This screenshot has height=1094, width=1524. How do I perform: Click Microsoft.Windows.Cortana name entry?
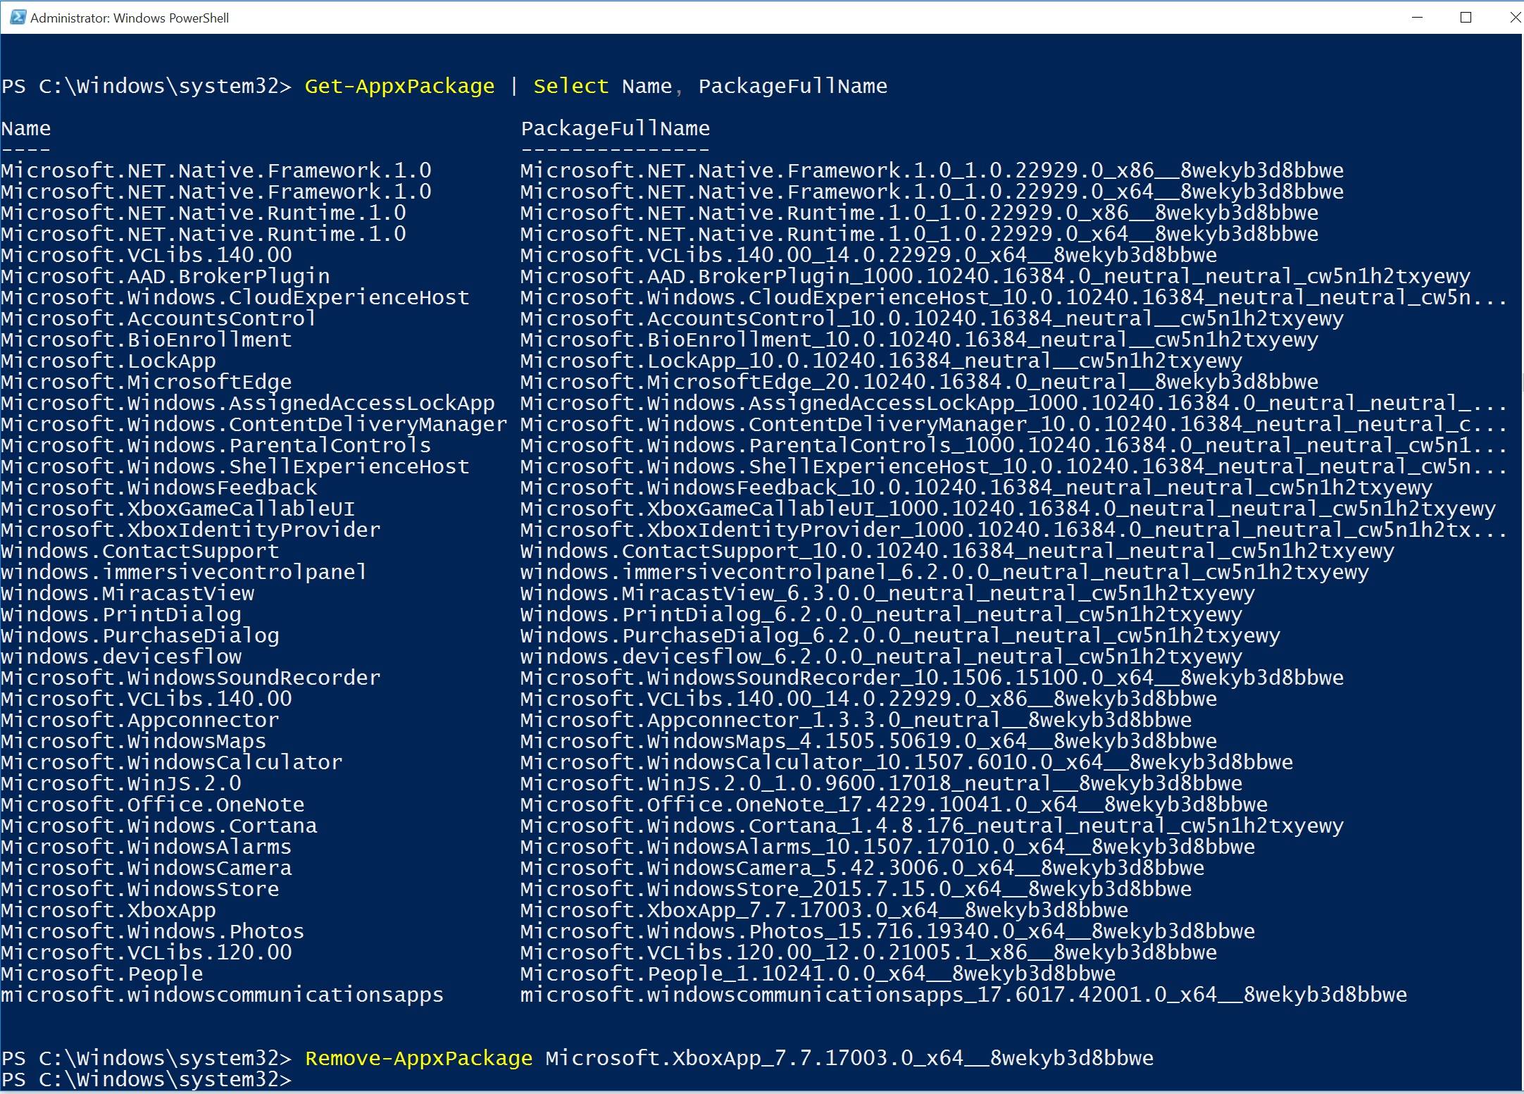coord(159,826)
